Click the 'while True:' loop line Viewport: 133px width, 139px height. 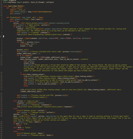point(15,21)
